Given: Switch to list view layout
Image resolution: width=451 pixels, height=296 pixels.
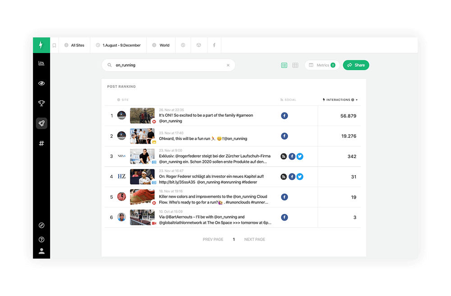Looking at the screenshot, I should [x=284, y=65].
